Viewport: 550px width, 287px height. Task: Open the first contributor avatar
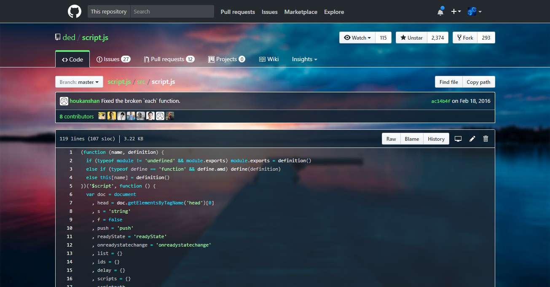[102, 115]
